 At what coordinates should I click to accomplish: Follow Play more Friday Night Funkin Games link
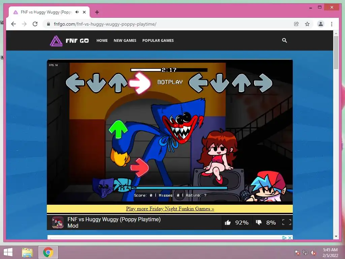[x=170, y=208]
